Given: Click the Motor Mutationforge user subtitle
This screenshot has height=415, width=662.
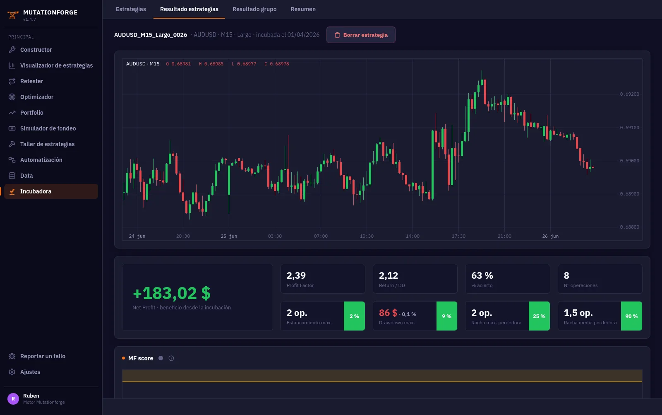Looking at the screenshot, I should point(44,402).
